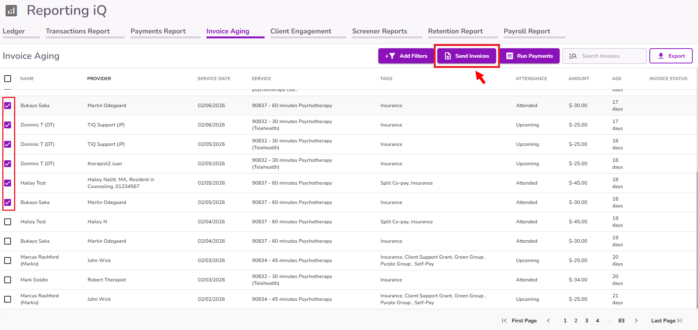698x330 pixels.
Task: Click the Reporting iQ chart logo icon
Action: pos(11,11)
